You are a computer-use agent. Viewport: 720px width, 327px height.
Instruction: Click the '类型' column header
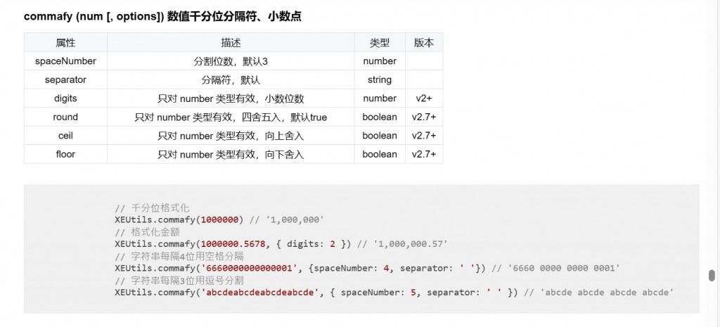(x=380, y=43)
